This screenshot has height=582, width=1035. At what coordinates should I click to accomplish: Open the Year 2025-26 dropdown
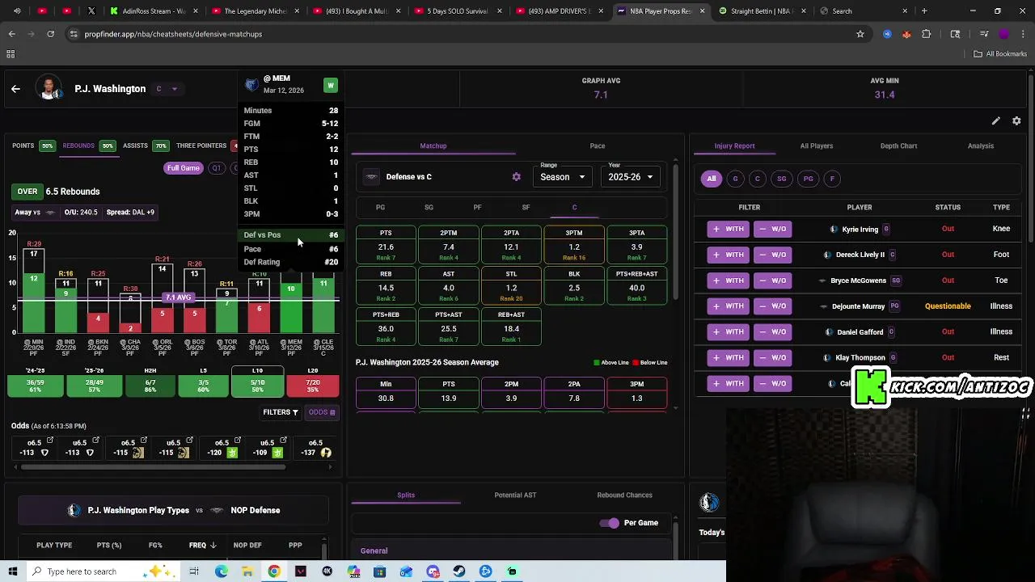pos(631,177)
